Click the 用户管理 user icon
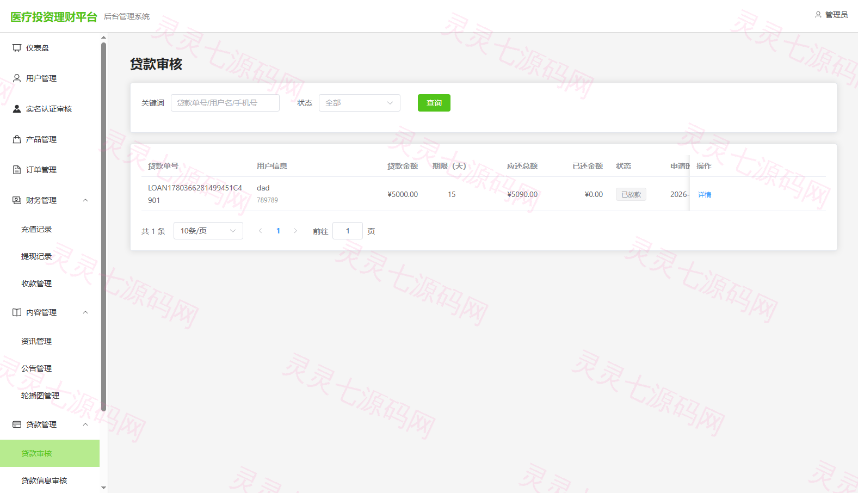 click(x=17, y=78)
